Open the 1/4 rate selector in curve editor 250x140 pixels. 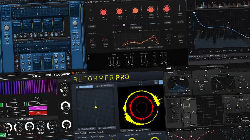pyautogui.click(x=203, y=52)
